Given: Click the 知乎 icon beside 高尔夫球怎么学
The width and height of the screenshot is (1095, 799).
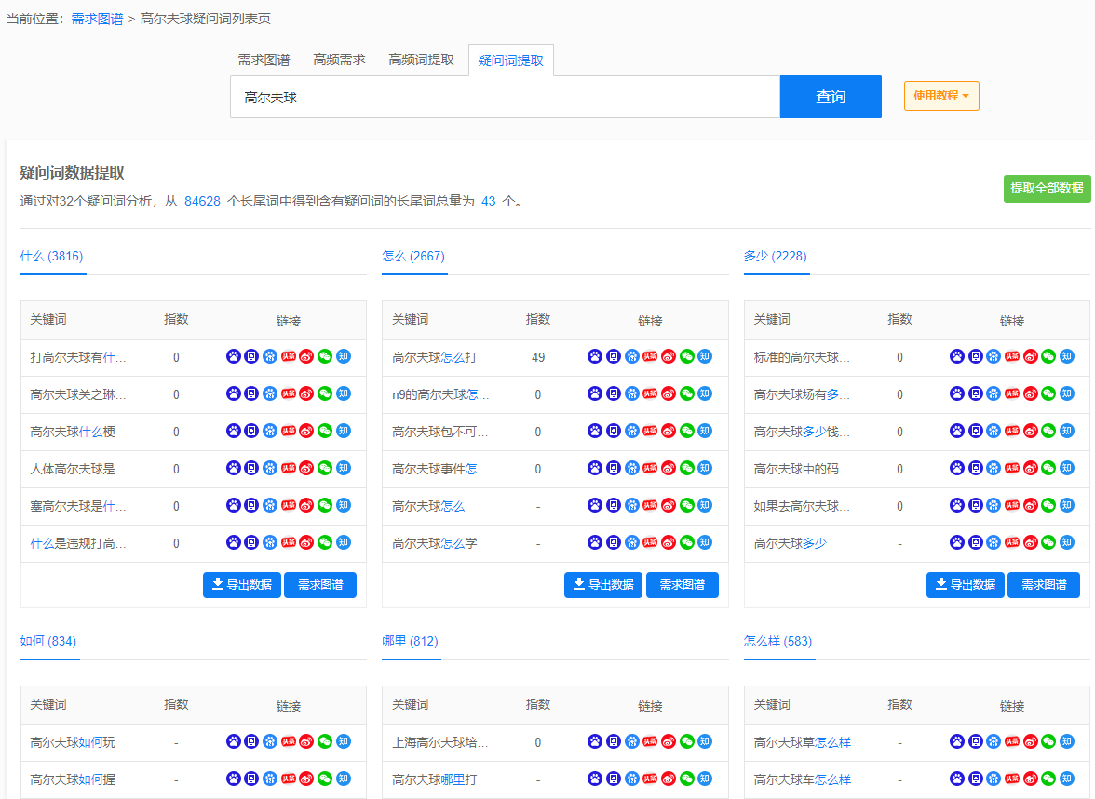Looking at the screenshot, I should [705, 542].
